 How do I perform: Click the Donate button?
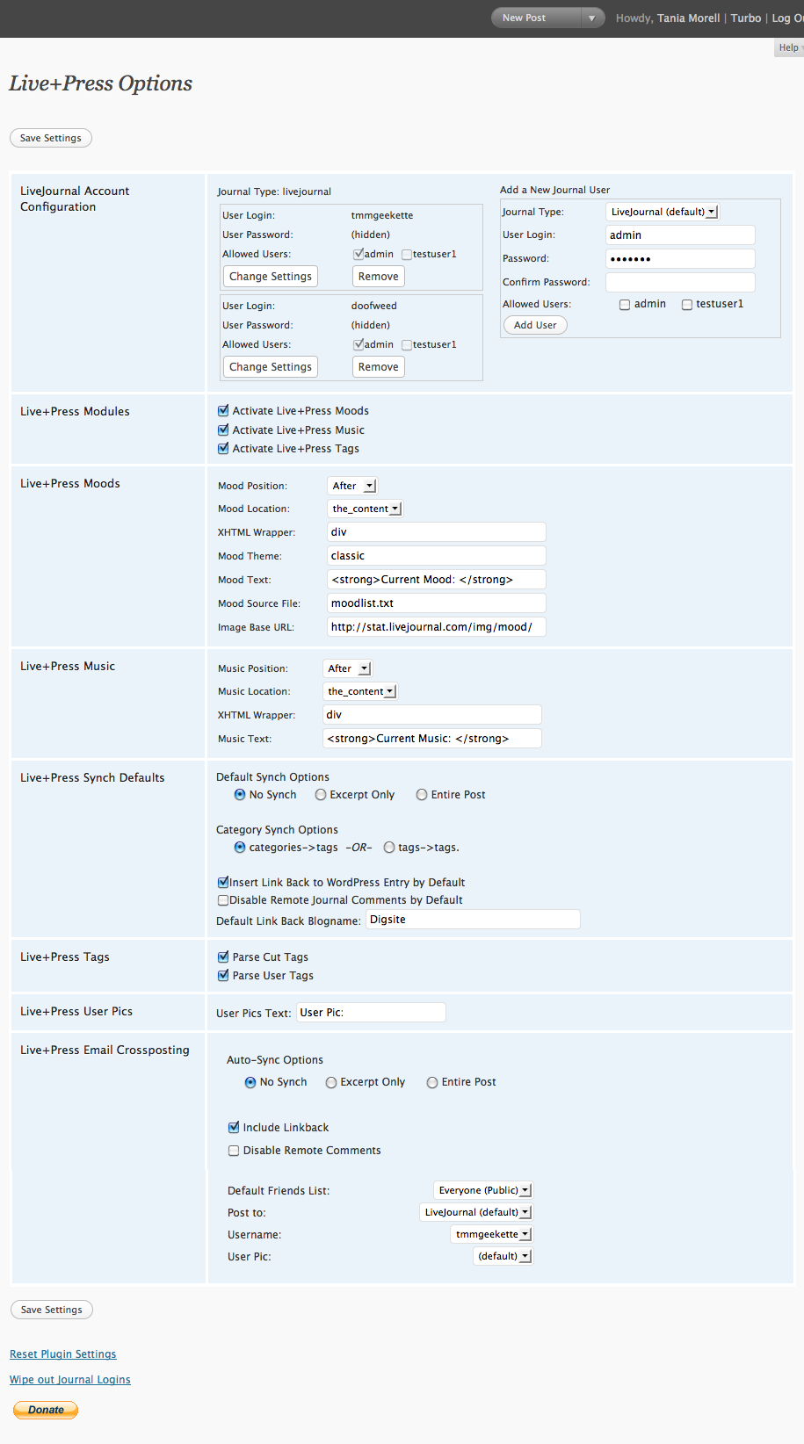46,1410
